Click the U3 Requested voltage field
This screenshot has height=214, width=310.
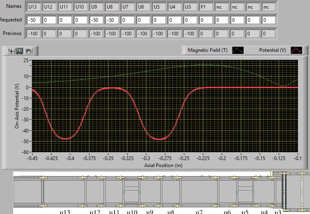click(190, 20)
